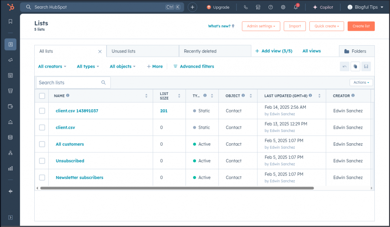Open the Actions dropdown
The image size is (390, 227).
pos(361,83)
